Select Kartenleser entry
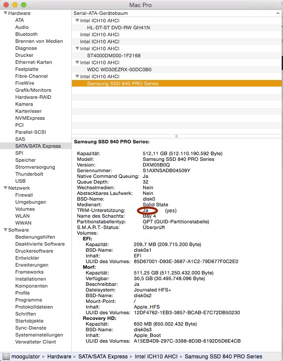Image resolution: width=283 pixels, height=361 pixels. click(x=28, y=111)
